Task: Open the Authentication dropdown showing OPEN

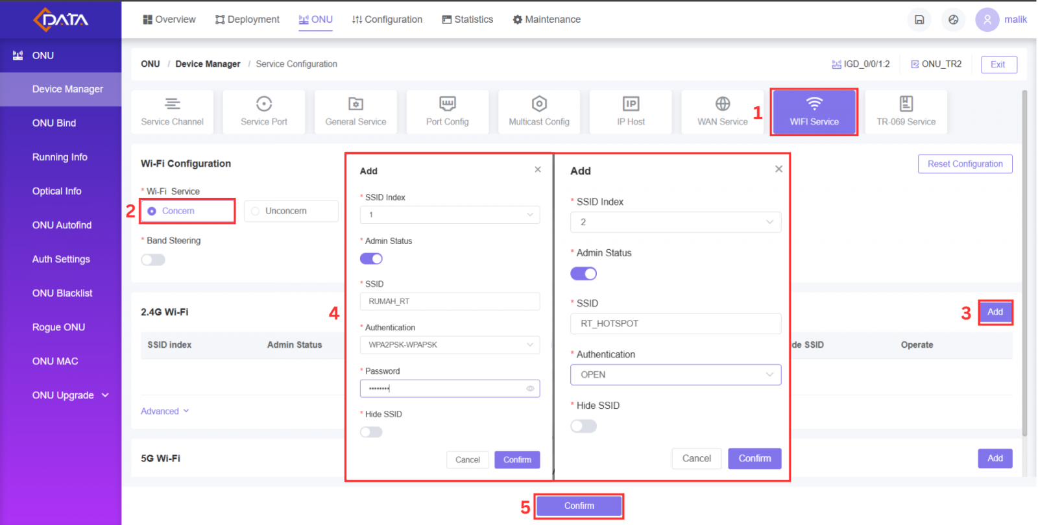Action: click(x=675, y=374)
